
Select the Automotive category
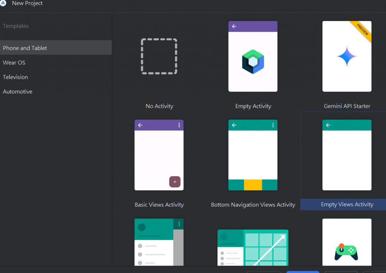click(x=56, y=92)
